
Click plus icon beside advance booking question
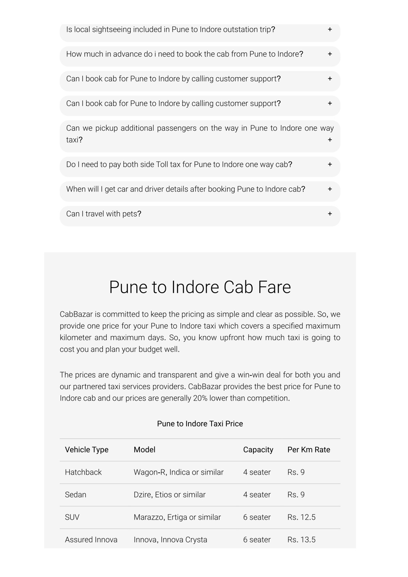(330, 54)
